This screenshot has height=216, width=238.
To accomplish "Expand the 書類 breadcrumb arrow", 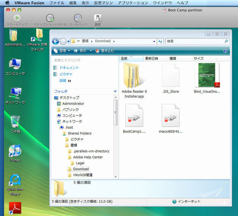I will point(92,41).
